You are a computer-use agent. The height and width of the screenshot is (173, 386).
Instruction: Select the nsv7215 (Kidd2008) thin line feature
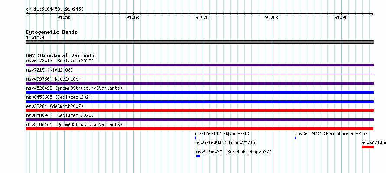click(200, 74)
